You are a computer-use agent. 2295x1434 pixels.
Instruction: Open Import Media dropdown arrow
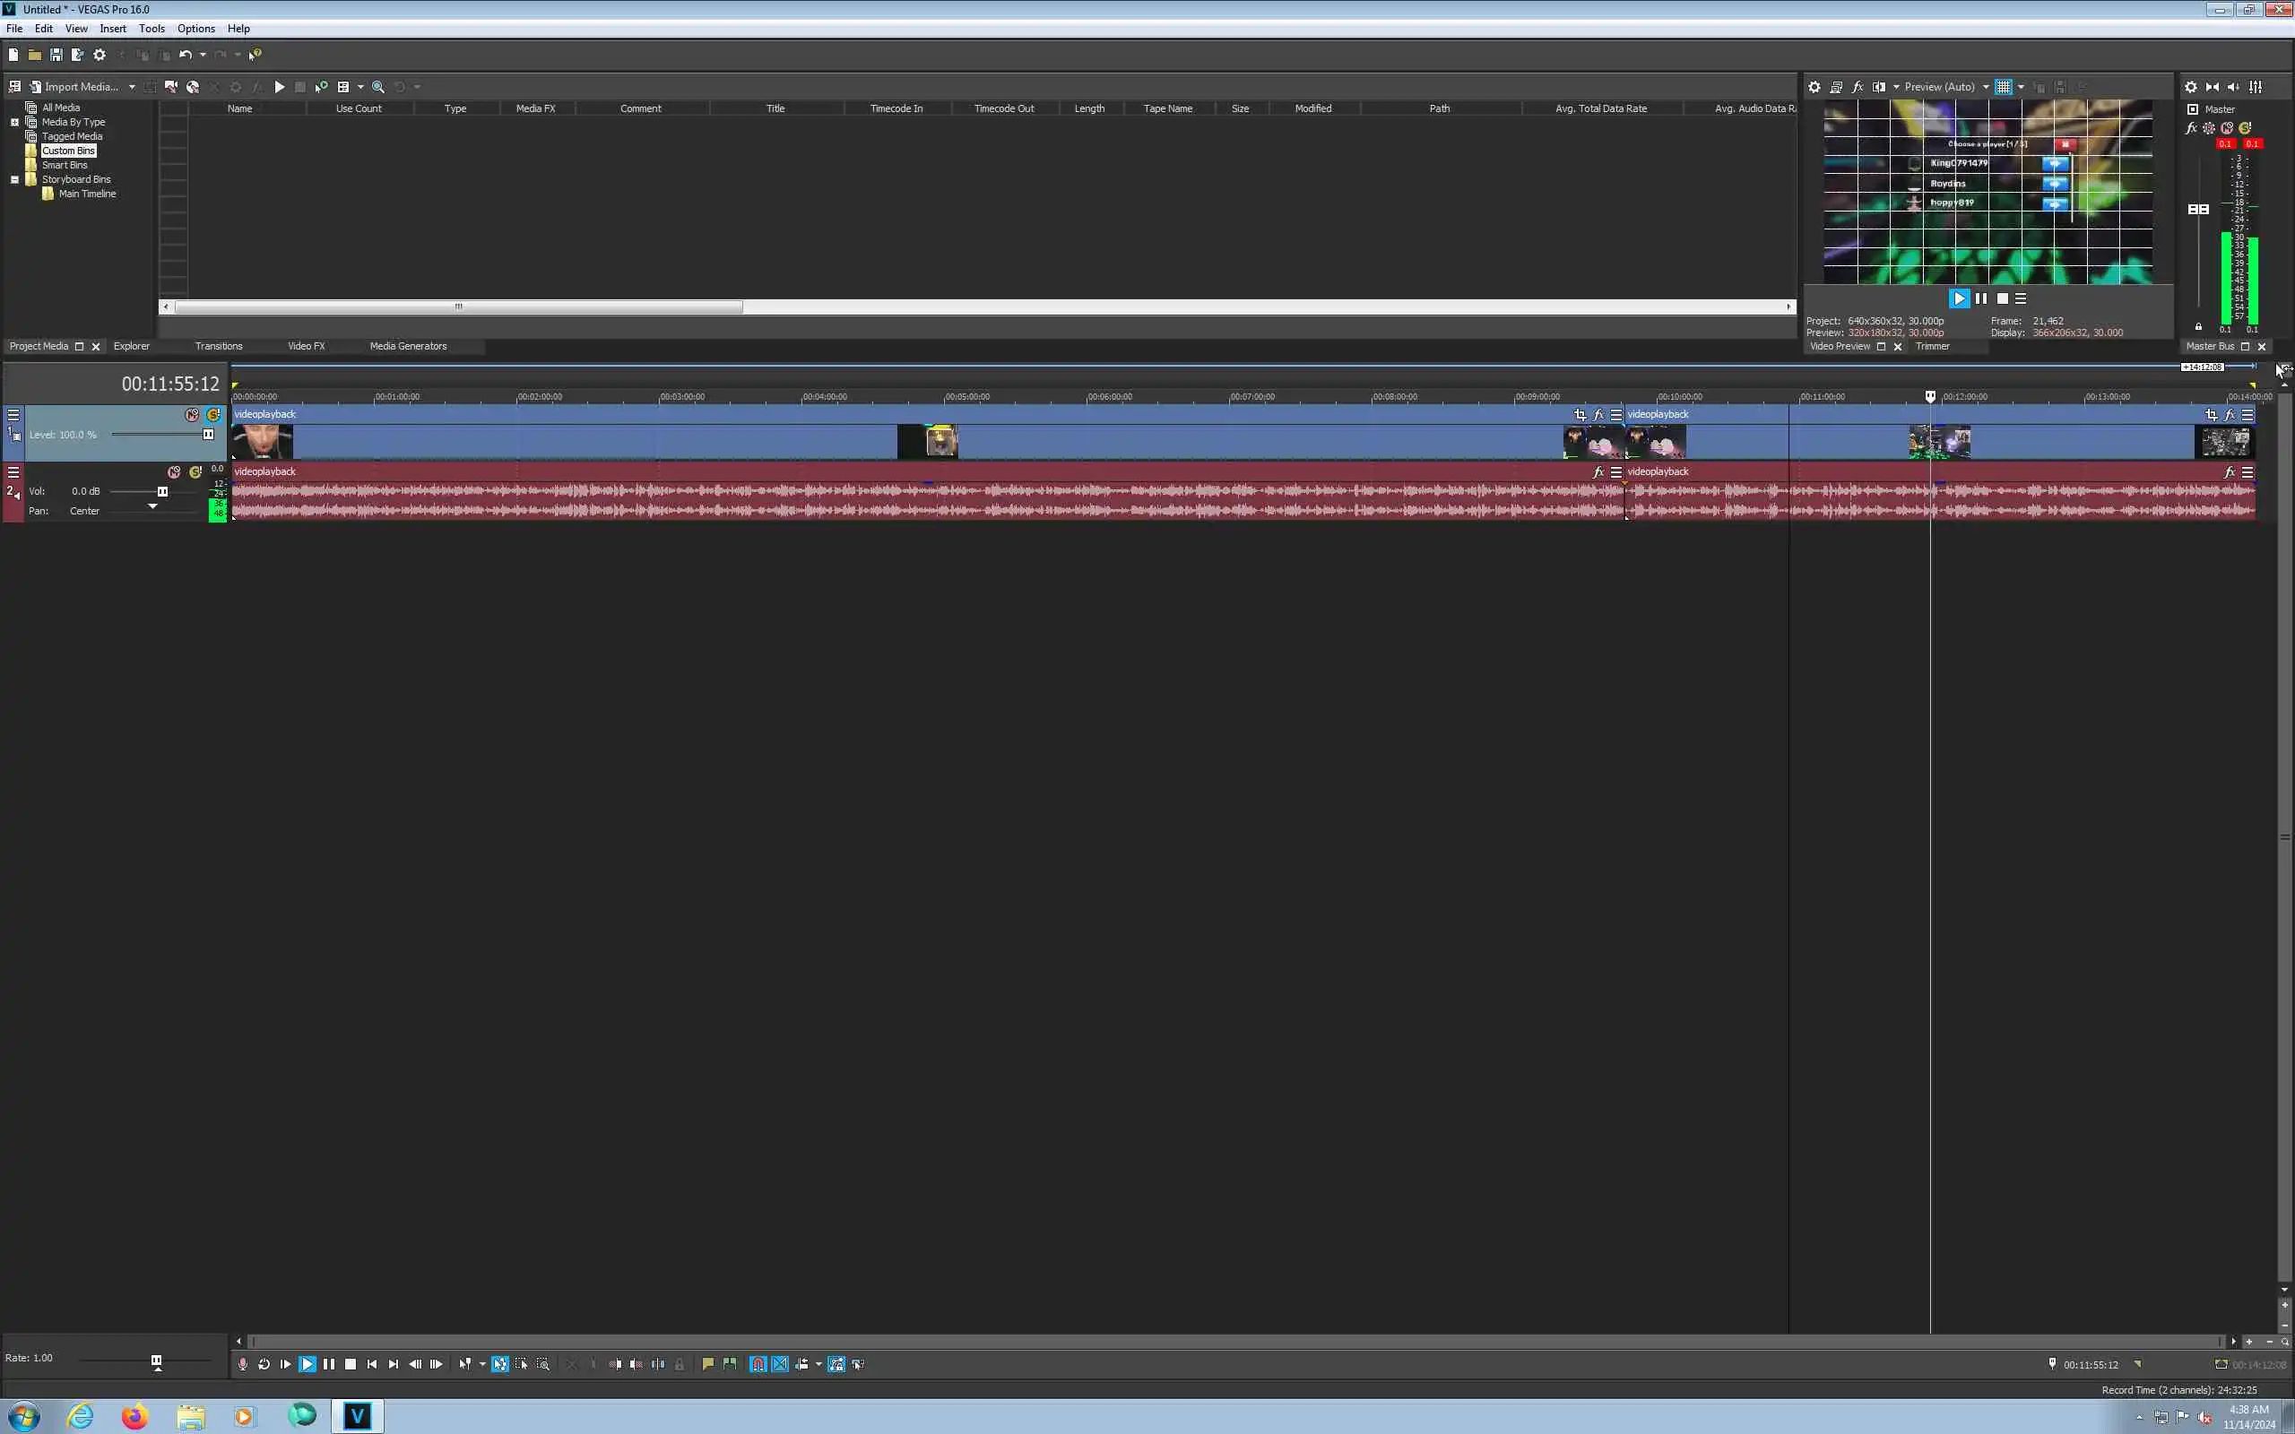(x=132, y=86)
